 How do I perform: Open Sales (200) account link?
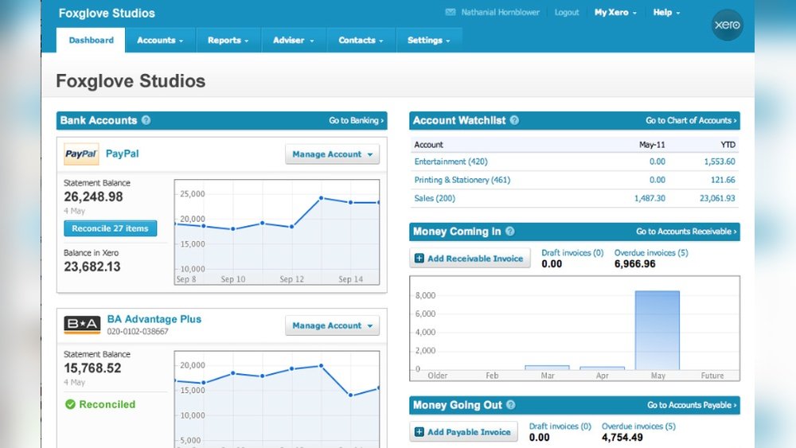tap(435, 198)
